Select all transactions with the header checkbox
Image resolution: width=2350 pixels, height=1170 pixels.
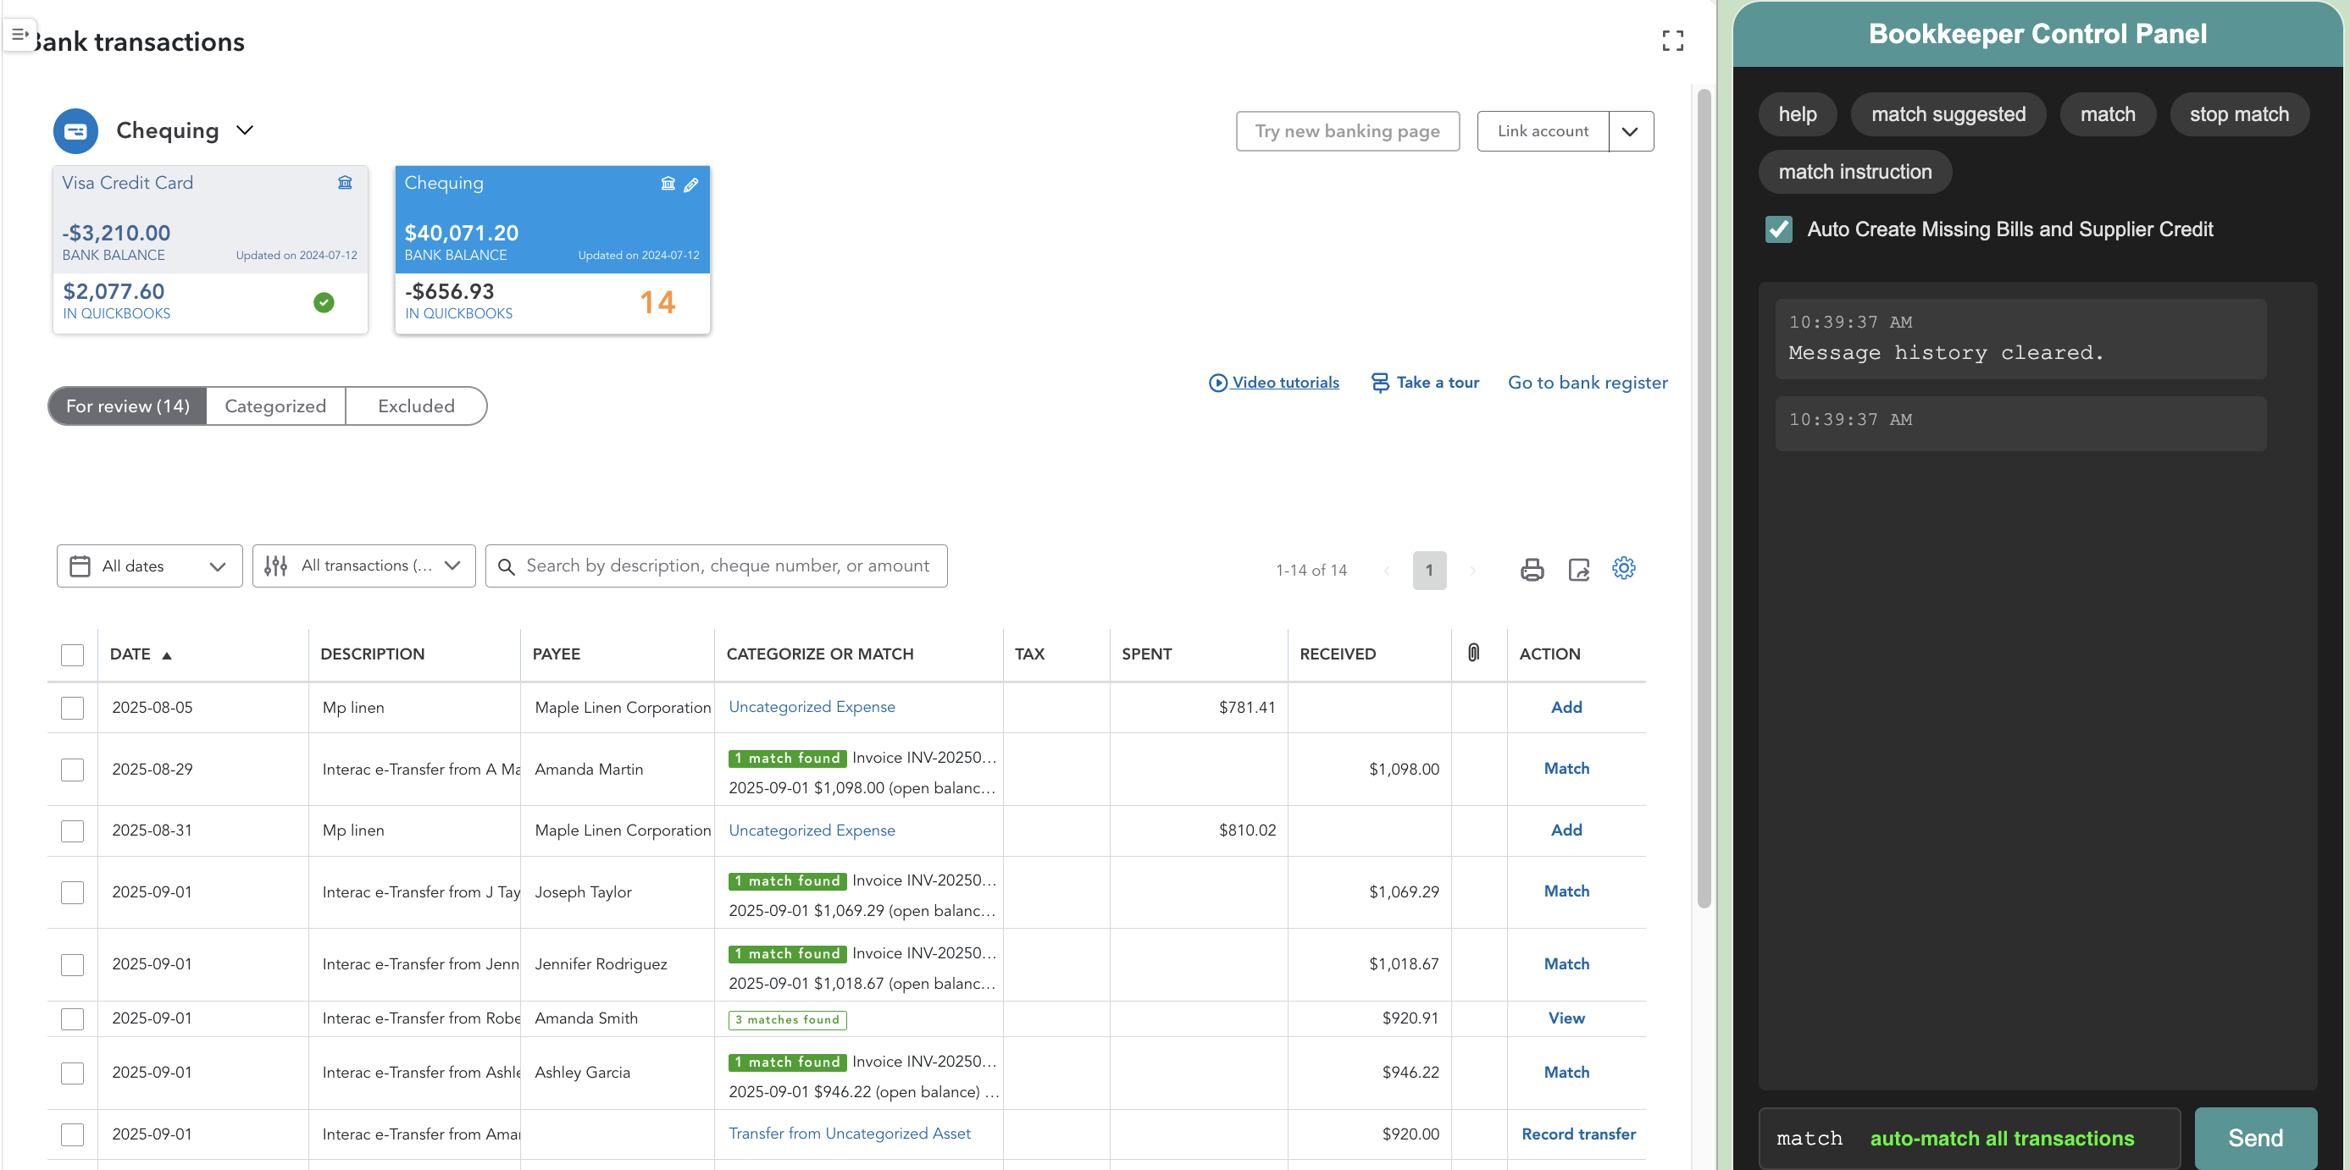pyautogui.click(x=72, y=654)
